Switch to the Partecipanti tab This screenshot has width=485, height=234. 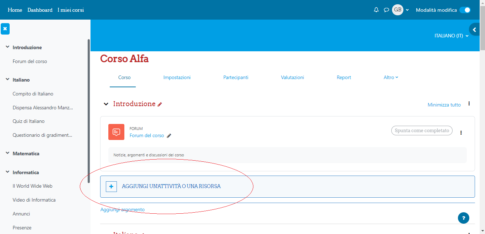tap(236, 77)
